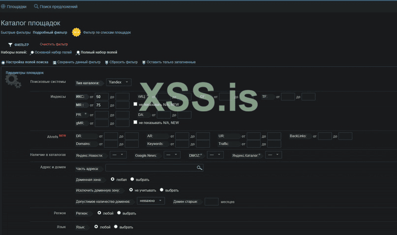Click gear icon for Настройка полей поиска

coord(3,62)
